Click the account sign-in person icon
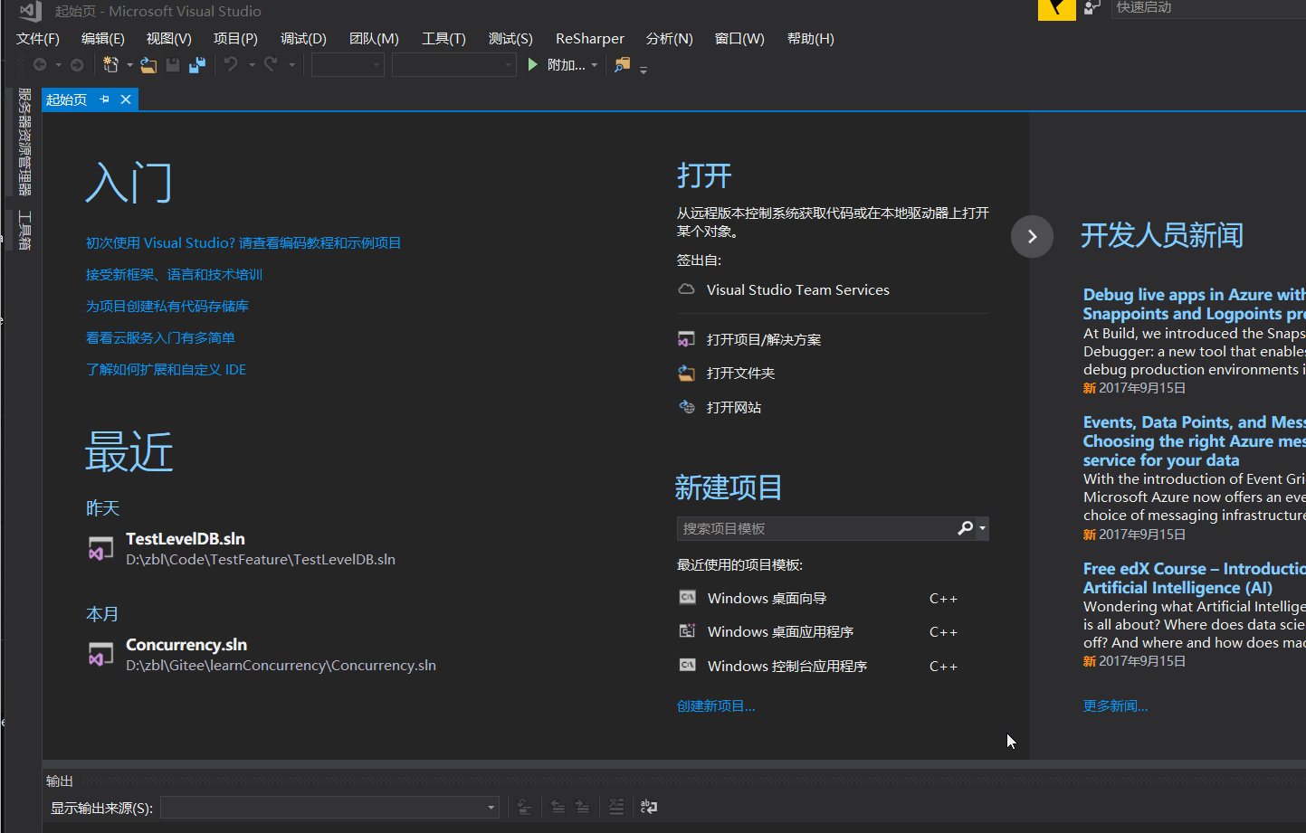 [x=1092, y=8]
